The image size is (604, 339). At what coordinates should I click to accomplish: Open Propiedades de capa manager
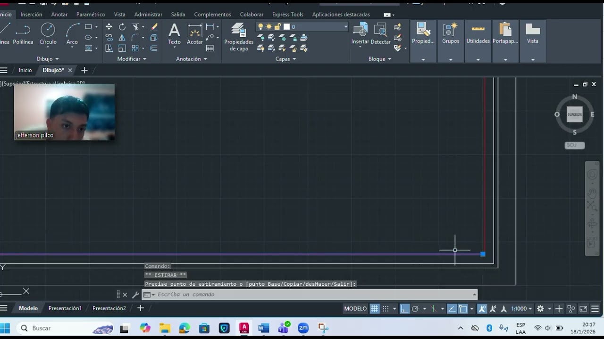tap(239, 37)
